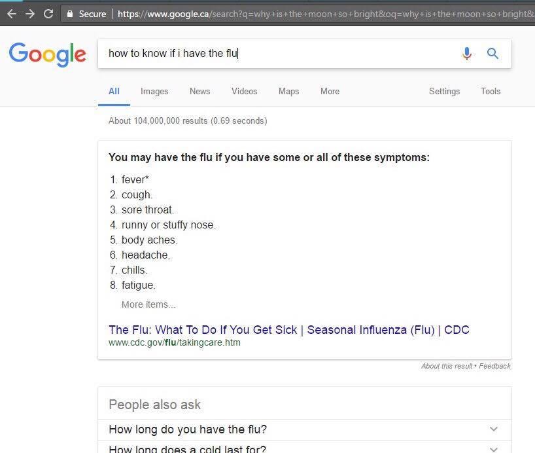Click the Feedback link on the result
The width and height of the screenshot is (535, 453).
[494, 366]
